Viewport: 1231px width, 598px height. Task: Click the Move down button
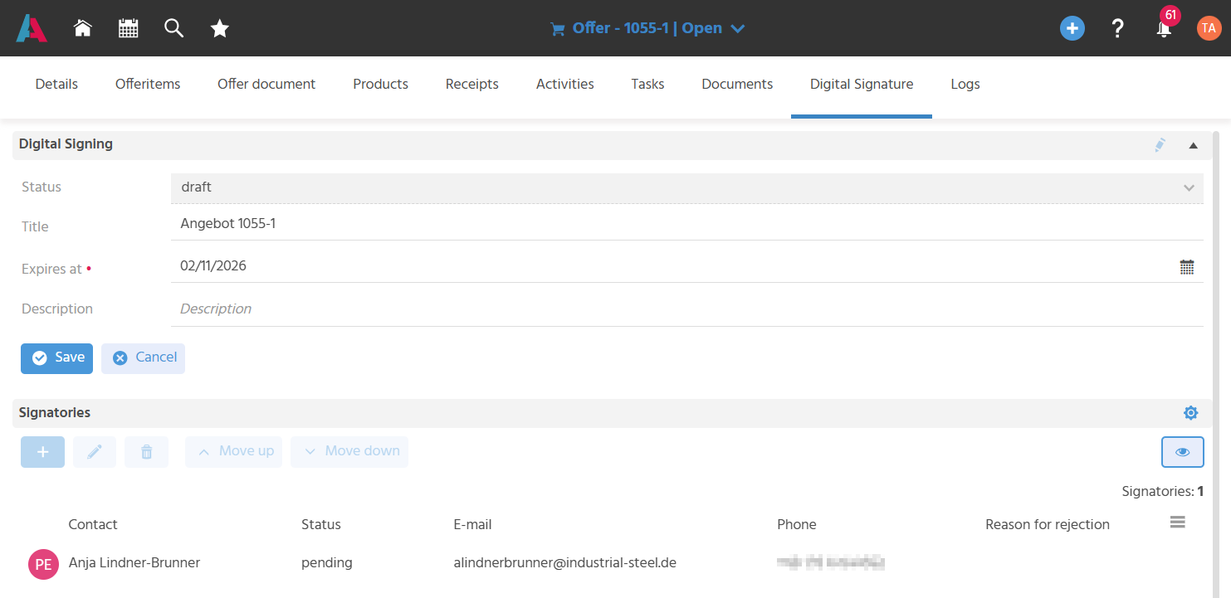(349, 452)
